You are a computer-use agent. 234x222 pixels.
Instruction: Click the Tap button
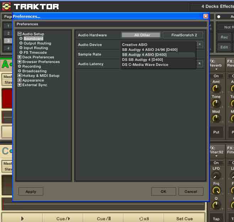(216, 219)
